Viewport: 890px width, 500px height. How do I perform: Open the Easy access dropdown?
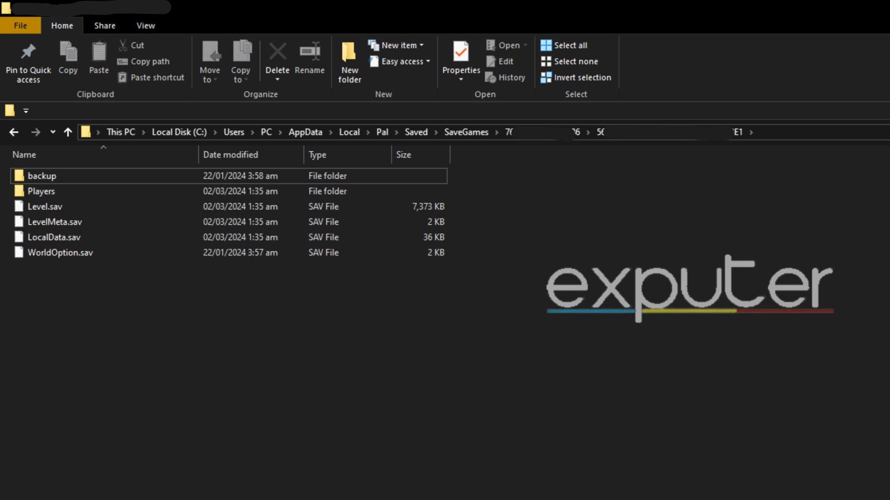399,61
